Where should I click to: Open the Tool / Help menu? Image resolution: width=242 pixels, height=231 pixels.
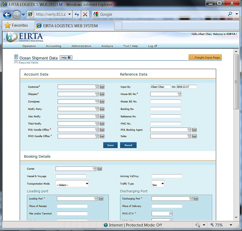pos(130,46)
